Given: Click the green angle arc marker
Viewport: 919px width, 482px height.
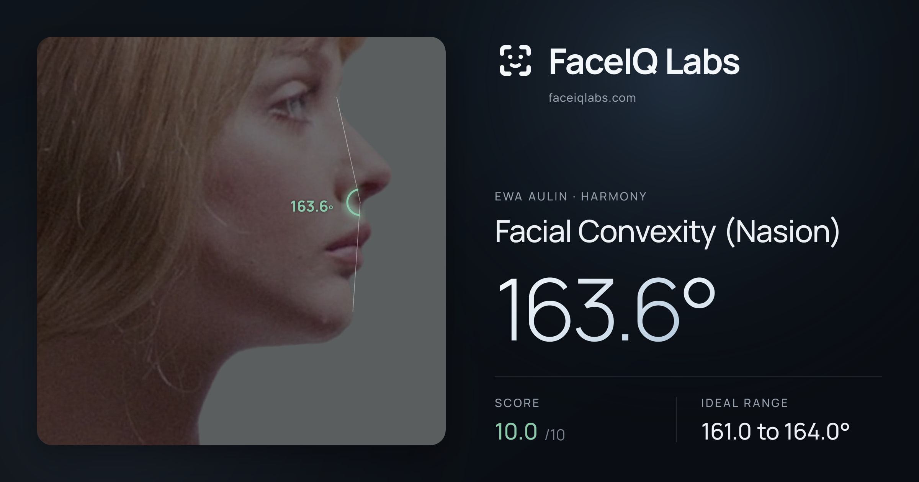Looking at the screenshot, I should pos(353,202).
